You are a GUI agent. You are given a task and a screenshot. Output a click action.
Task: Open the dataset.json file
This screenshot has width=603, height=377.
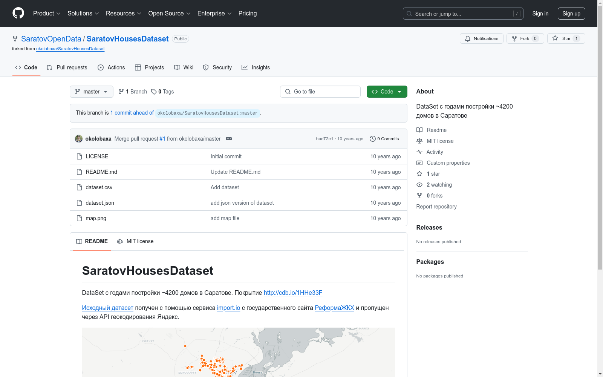pyautogui.click(x=100, y=203)
